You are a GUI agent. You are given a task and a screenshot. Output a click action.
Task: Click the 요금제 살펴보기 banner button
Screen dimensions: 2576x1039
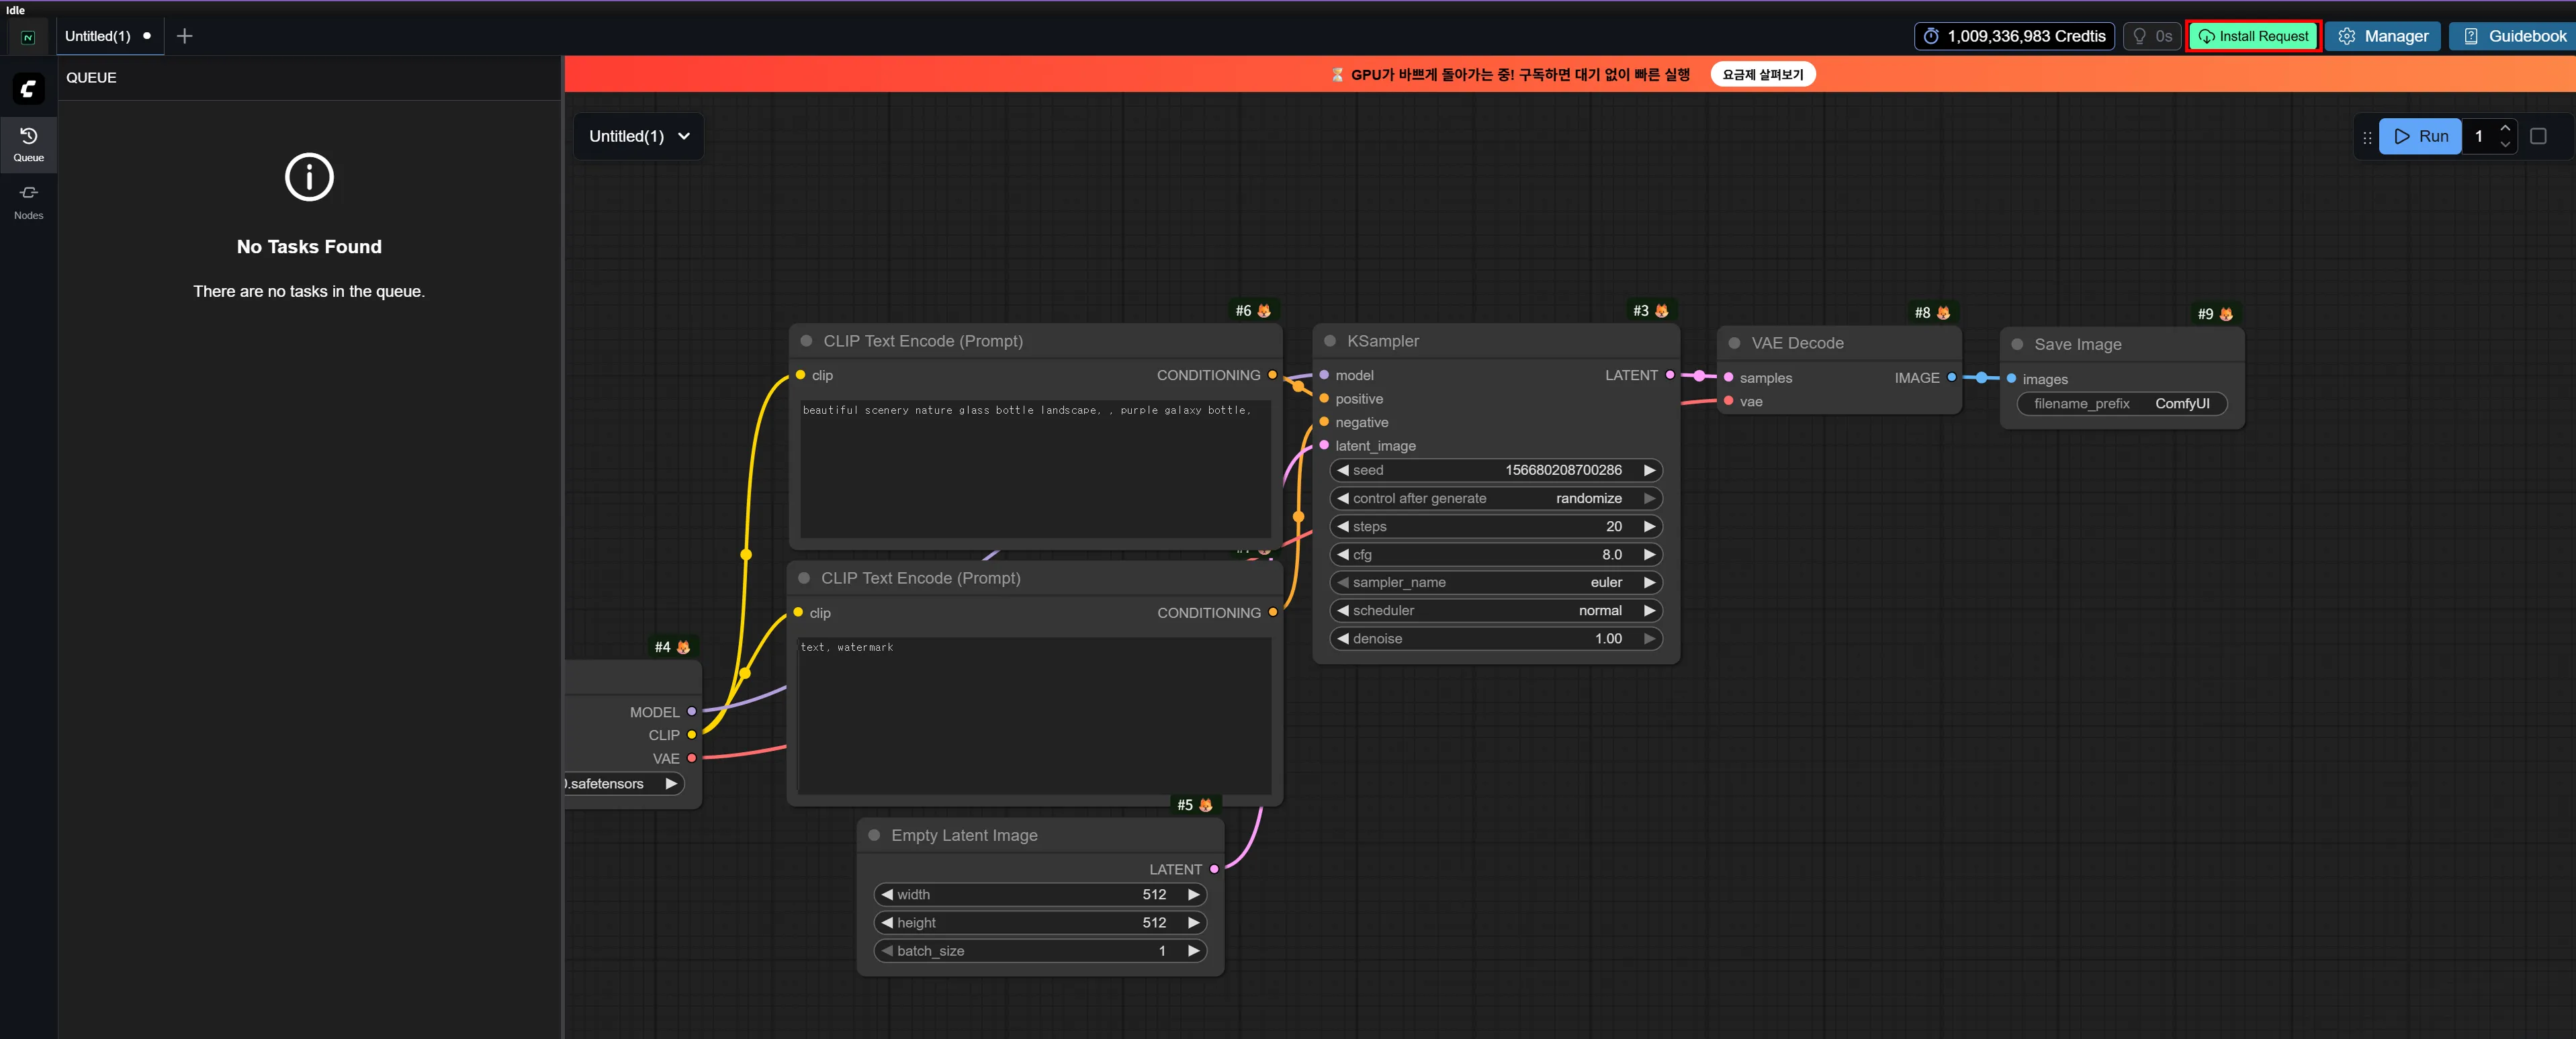point(1763,74)
